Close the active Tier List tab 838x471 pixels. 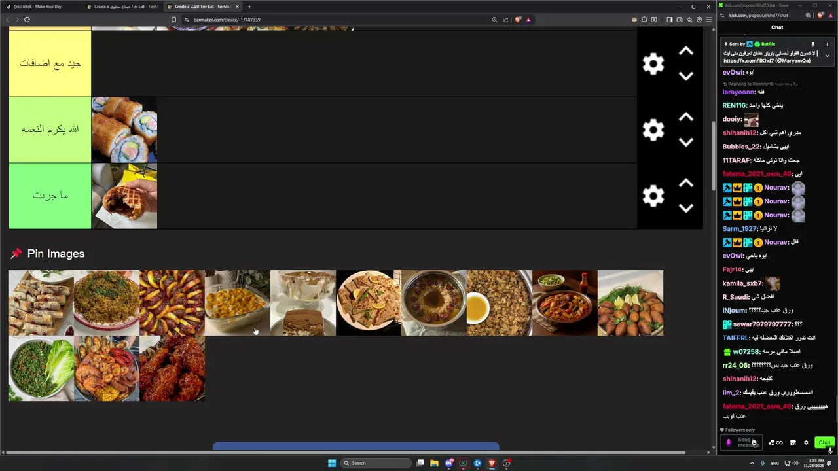tap(237, 7)
